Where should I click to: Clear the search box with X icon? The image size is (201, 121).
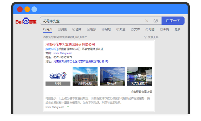(147, 21)
